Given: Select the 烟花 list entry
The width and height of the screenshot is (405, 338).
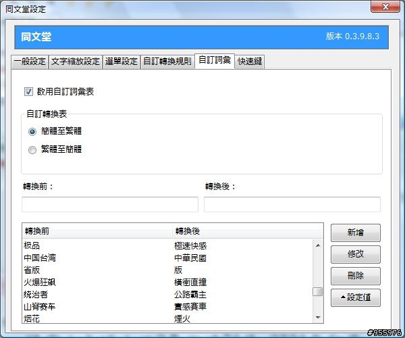Looking at the screenshot, I should (x=168, y=318).
